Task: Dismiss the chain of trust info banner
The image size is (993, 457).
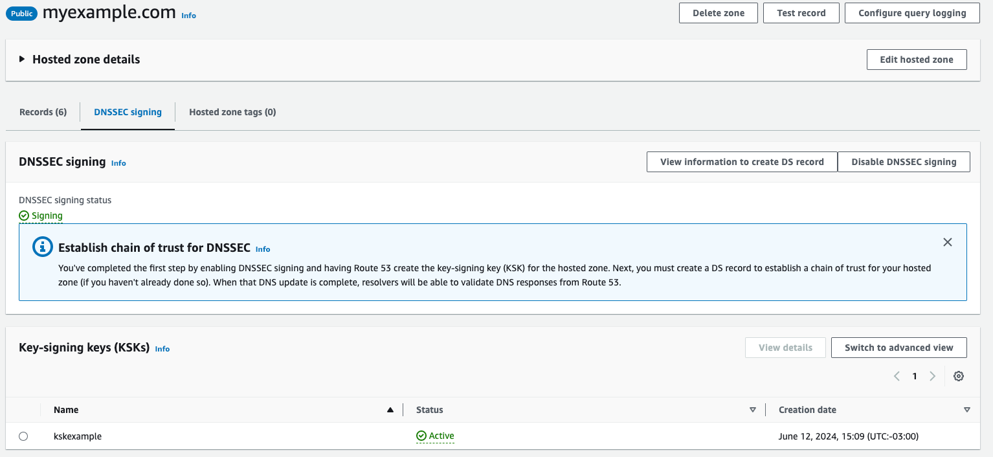Action: click(948, 242)
